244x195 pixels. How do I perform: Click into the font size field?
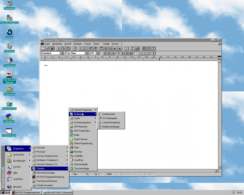coord(93,53)
